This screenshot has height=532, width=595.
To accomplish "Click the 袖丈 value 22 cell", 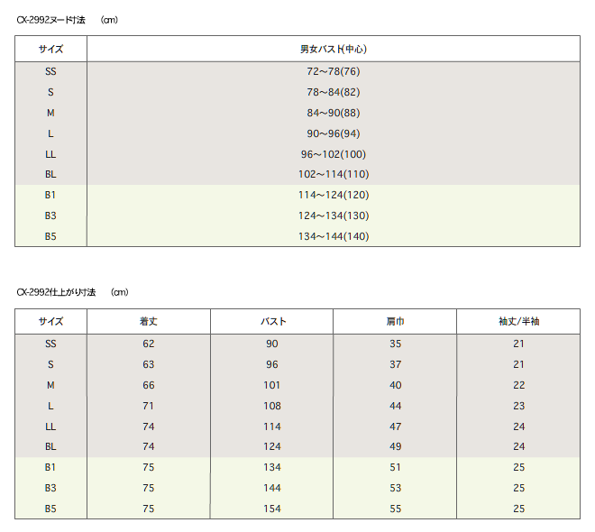I will 517,385.
